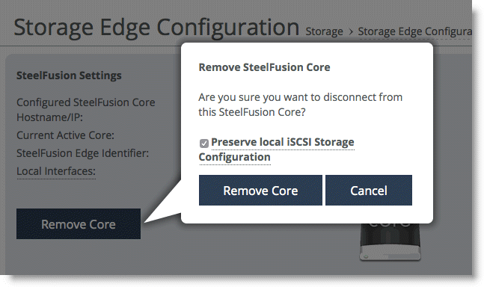This screenshot has height=287, width=484.
Task: Cancel the Remove SteelFusion Core dialog
Action: (369, 190)
